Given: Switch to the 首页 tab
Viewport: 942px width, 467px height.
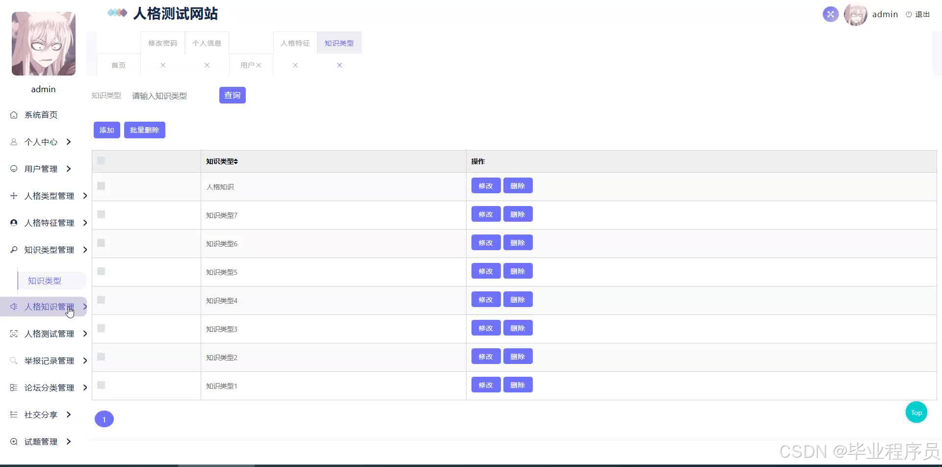Looking at the screenshot, I should click(119, 65).
